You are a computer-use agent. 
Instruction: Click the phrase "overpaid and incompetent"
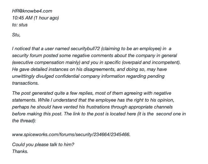tap(159, 62)
